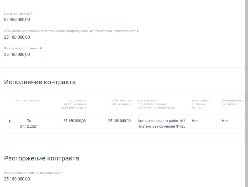This screenshot has width=248, height=187.
Task: Expand the contract stage row chevron
Action: tap(10, 121)
